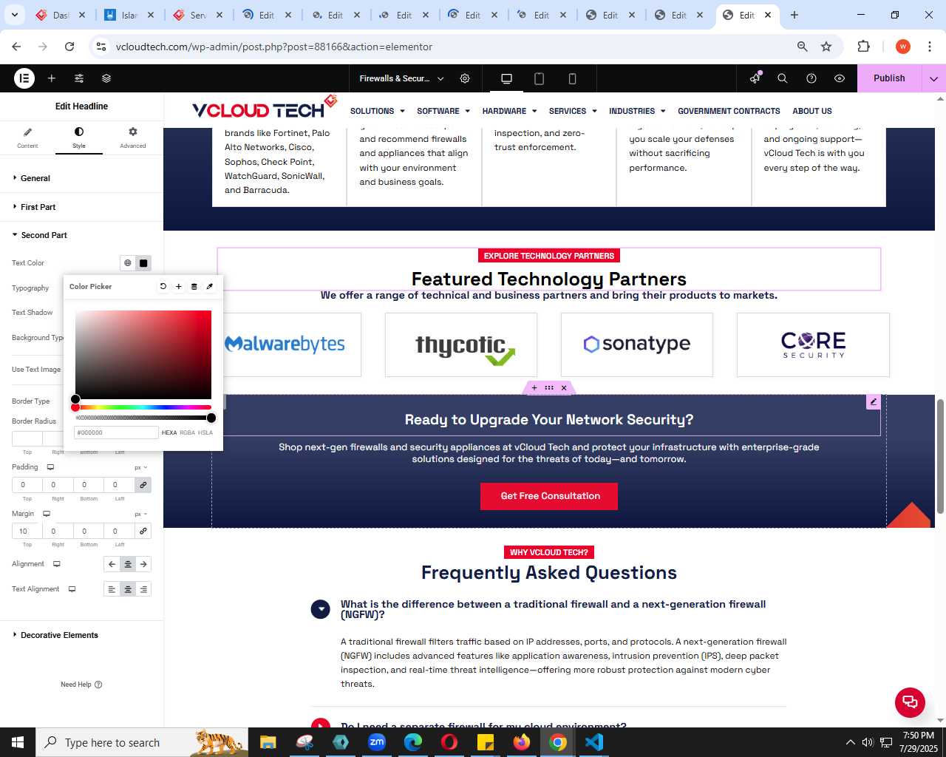Click the edit pencil on the headline widget

874,401
